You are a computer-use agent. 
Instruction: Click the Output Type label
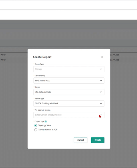(x=39, y=121)
